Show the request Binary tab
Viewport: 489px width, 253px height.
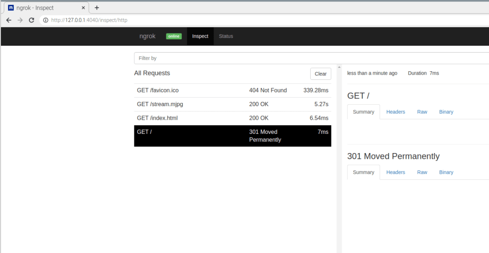coord(446,112)
